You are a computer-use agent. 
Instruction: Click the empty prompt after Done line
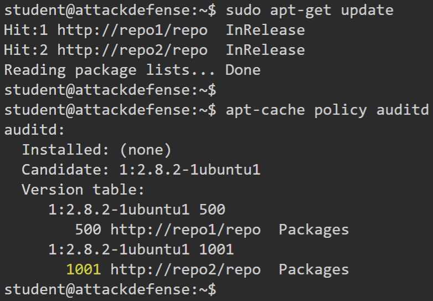point(110,90)
